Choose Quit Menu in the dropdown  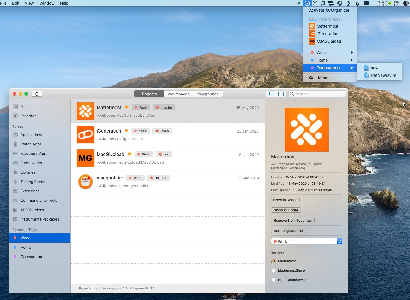pyautogui.click(x=330, y=78)
